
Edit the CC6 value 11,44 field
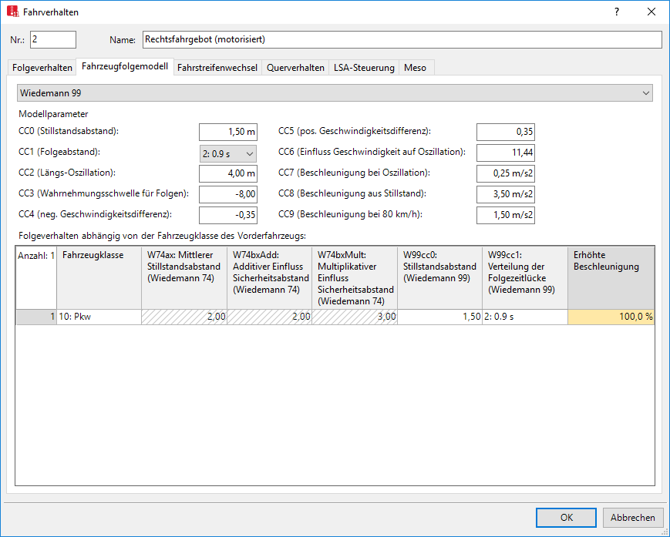[505, 153]
